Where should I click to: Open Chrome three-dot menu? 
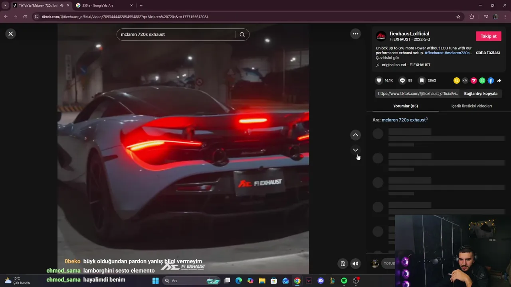(x=505, y=17)
